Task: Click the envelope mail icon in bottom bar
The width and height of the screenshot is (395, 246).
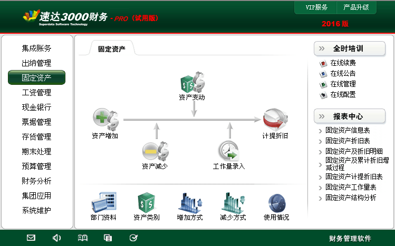Action: pyautogui.click(x=31, y=238)
